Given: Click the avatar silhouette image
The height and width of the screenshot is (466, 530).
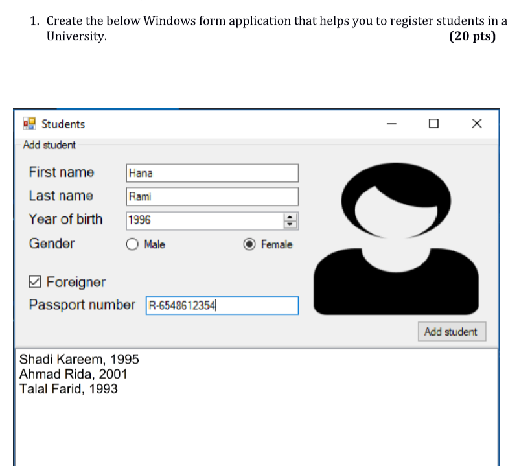Looking at the screenshot, I should [x=396, y=237].
